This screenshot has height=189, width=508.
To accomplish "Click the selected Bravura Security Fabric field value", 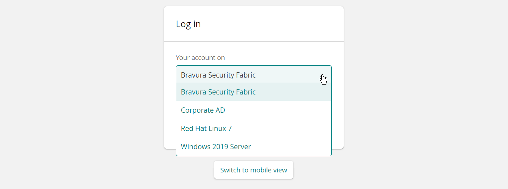I will point(218,75).
